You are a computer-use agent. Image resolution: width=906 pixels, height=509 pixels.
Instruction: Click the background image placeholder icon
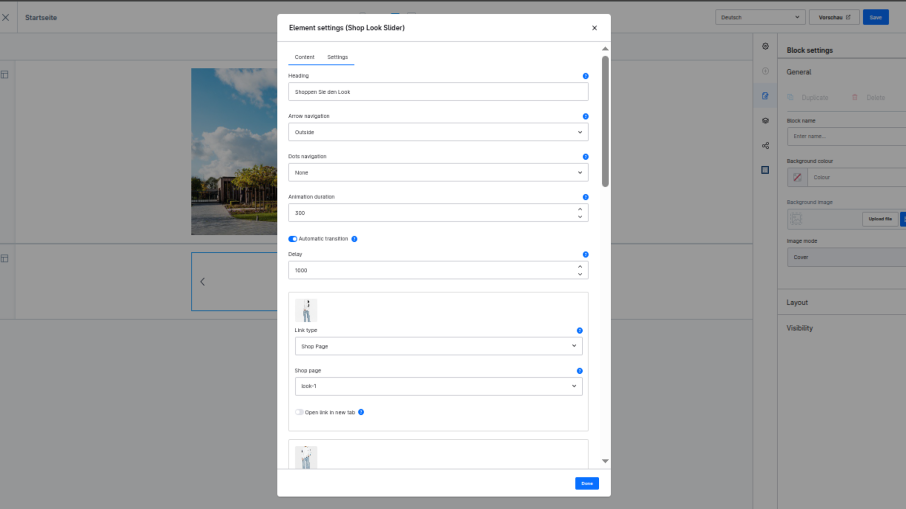pyautogui.click(x=797, y=219)
